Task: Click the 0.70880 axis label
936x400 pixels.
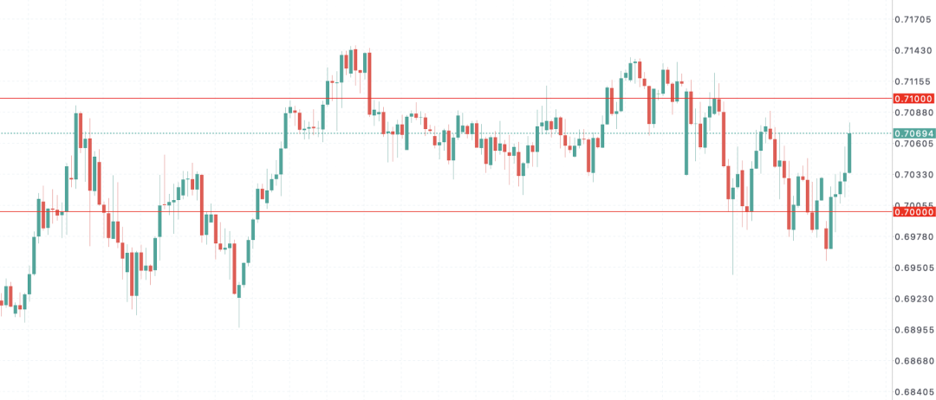Action: pyautogui.click(x=913, y=113)
